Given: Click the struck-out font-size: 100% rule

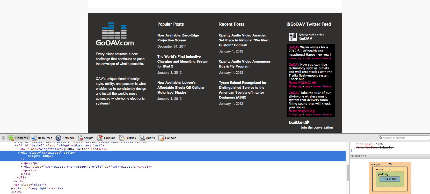Looking at the screenshot, I should (x=370, y=144).
